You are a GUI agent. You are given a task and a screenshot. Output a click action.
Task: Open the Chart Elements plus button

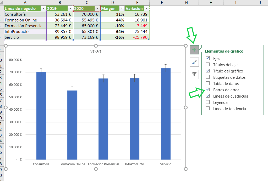pyautogui.click(x=194, y=50)
